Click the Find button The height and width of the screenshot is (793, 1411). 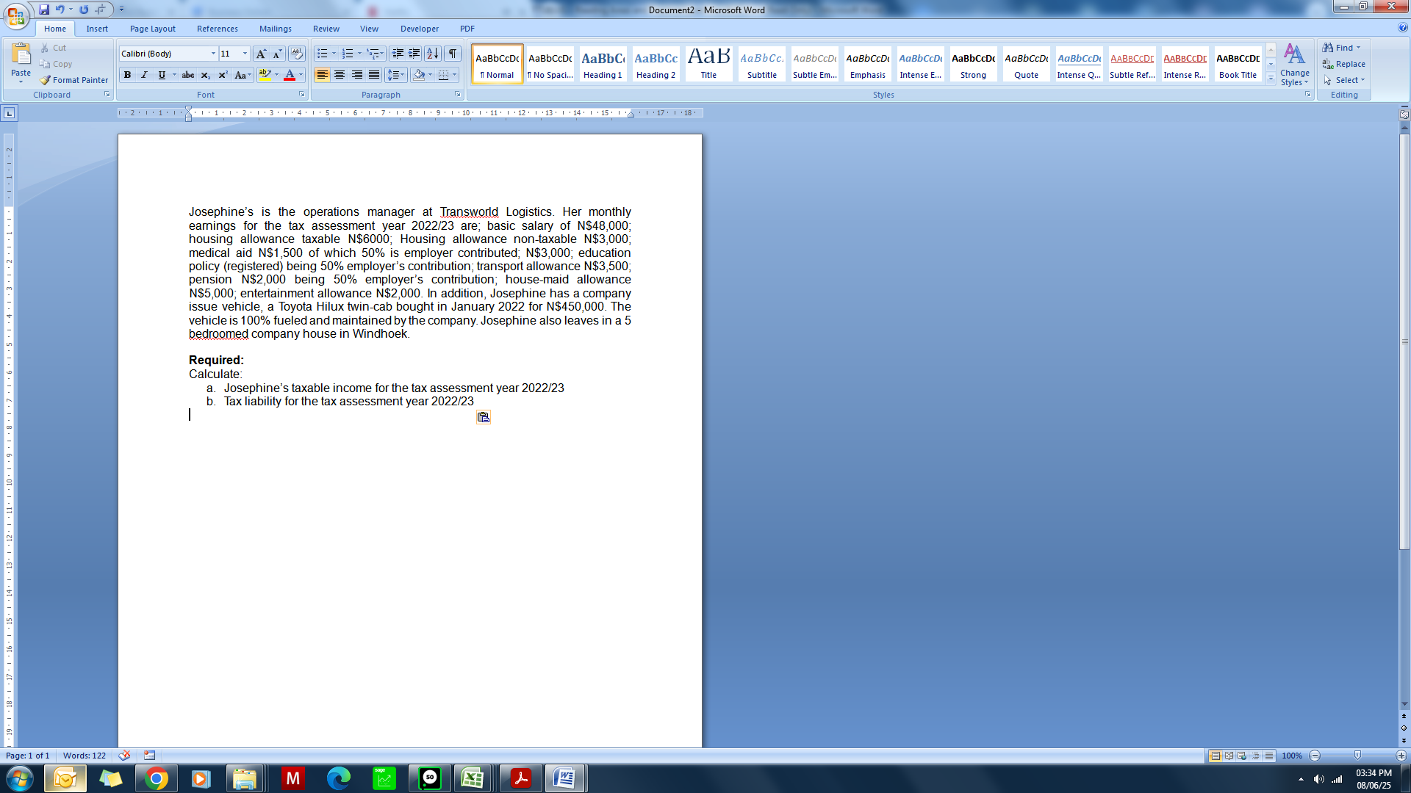click(x=1342, y=48)
